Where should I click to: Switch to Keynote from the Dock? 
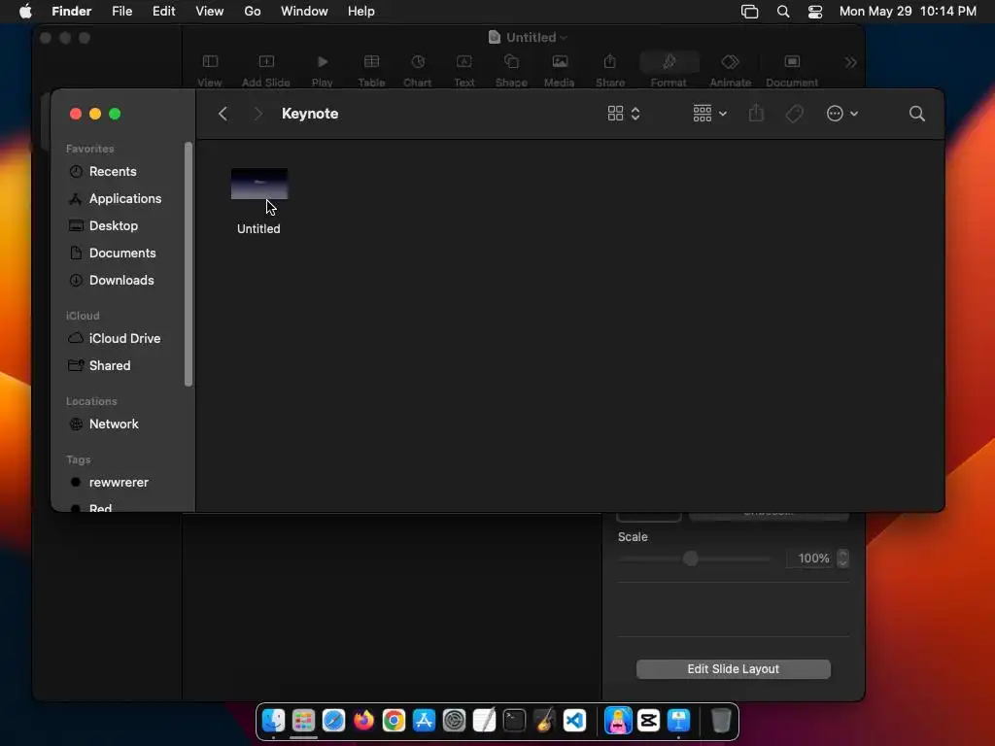click(678, 721)
